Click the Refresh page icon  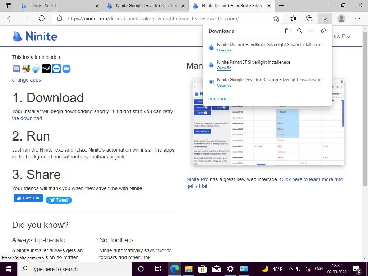[x=42, y=18]
